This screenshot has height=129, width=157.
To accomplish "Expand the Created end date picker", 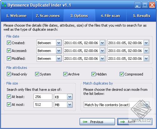I will [146, 43].
